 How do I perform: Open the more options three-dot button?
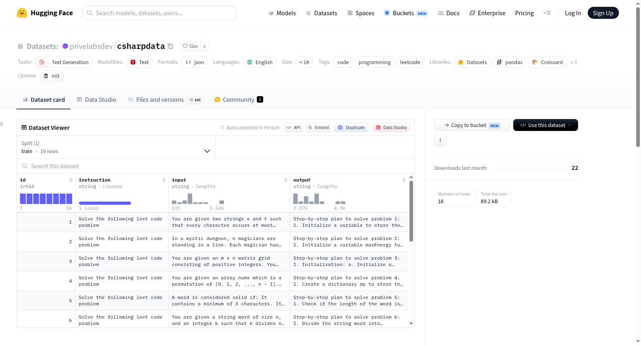440,140
